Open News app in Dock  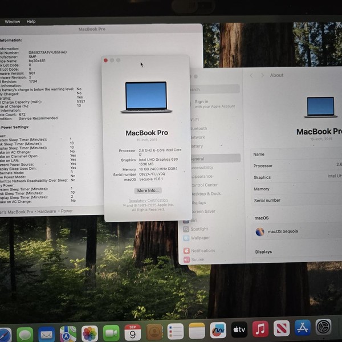tap(282, 328)
